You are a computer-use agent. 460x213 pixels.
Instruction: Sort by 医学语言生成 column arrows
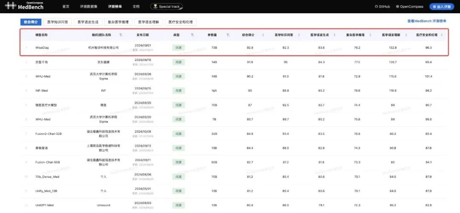(x=334, y=35)
